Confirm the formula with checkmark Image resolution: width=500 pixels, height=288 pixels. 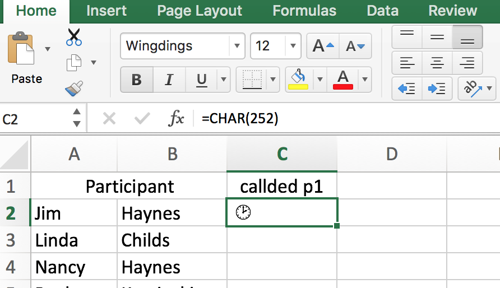[142, 119]
